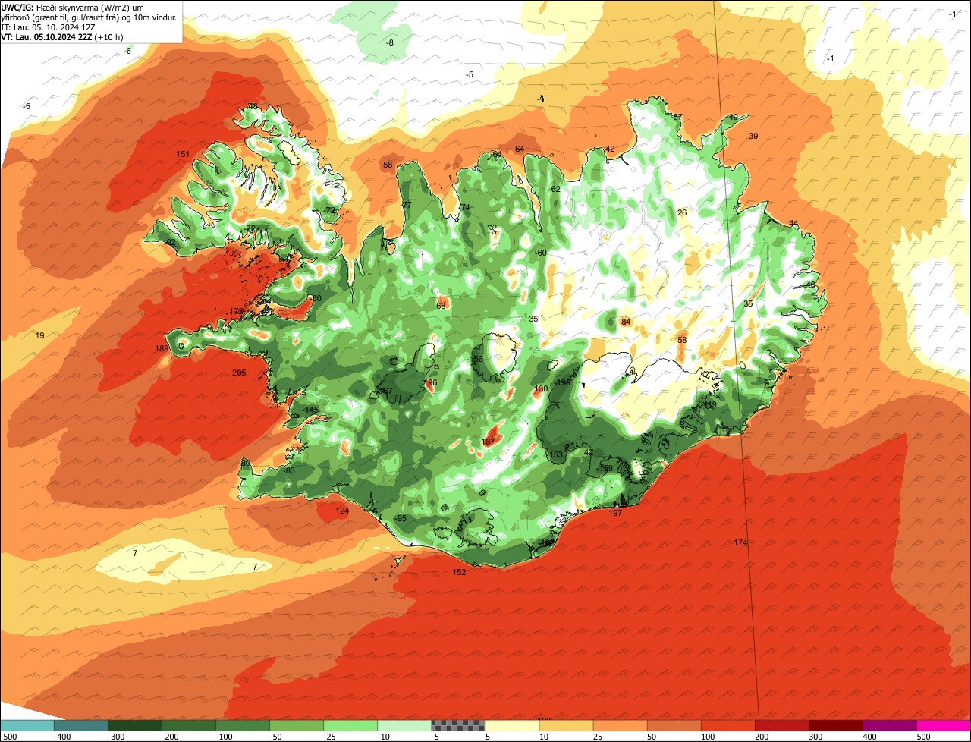Click the magenta 500 legend swatch

[x=944, y=726]
